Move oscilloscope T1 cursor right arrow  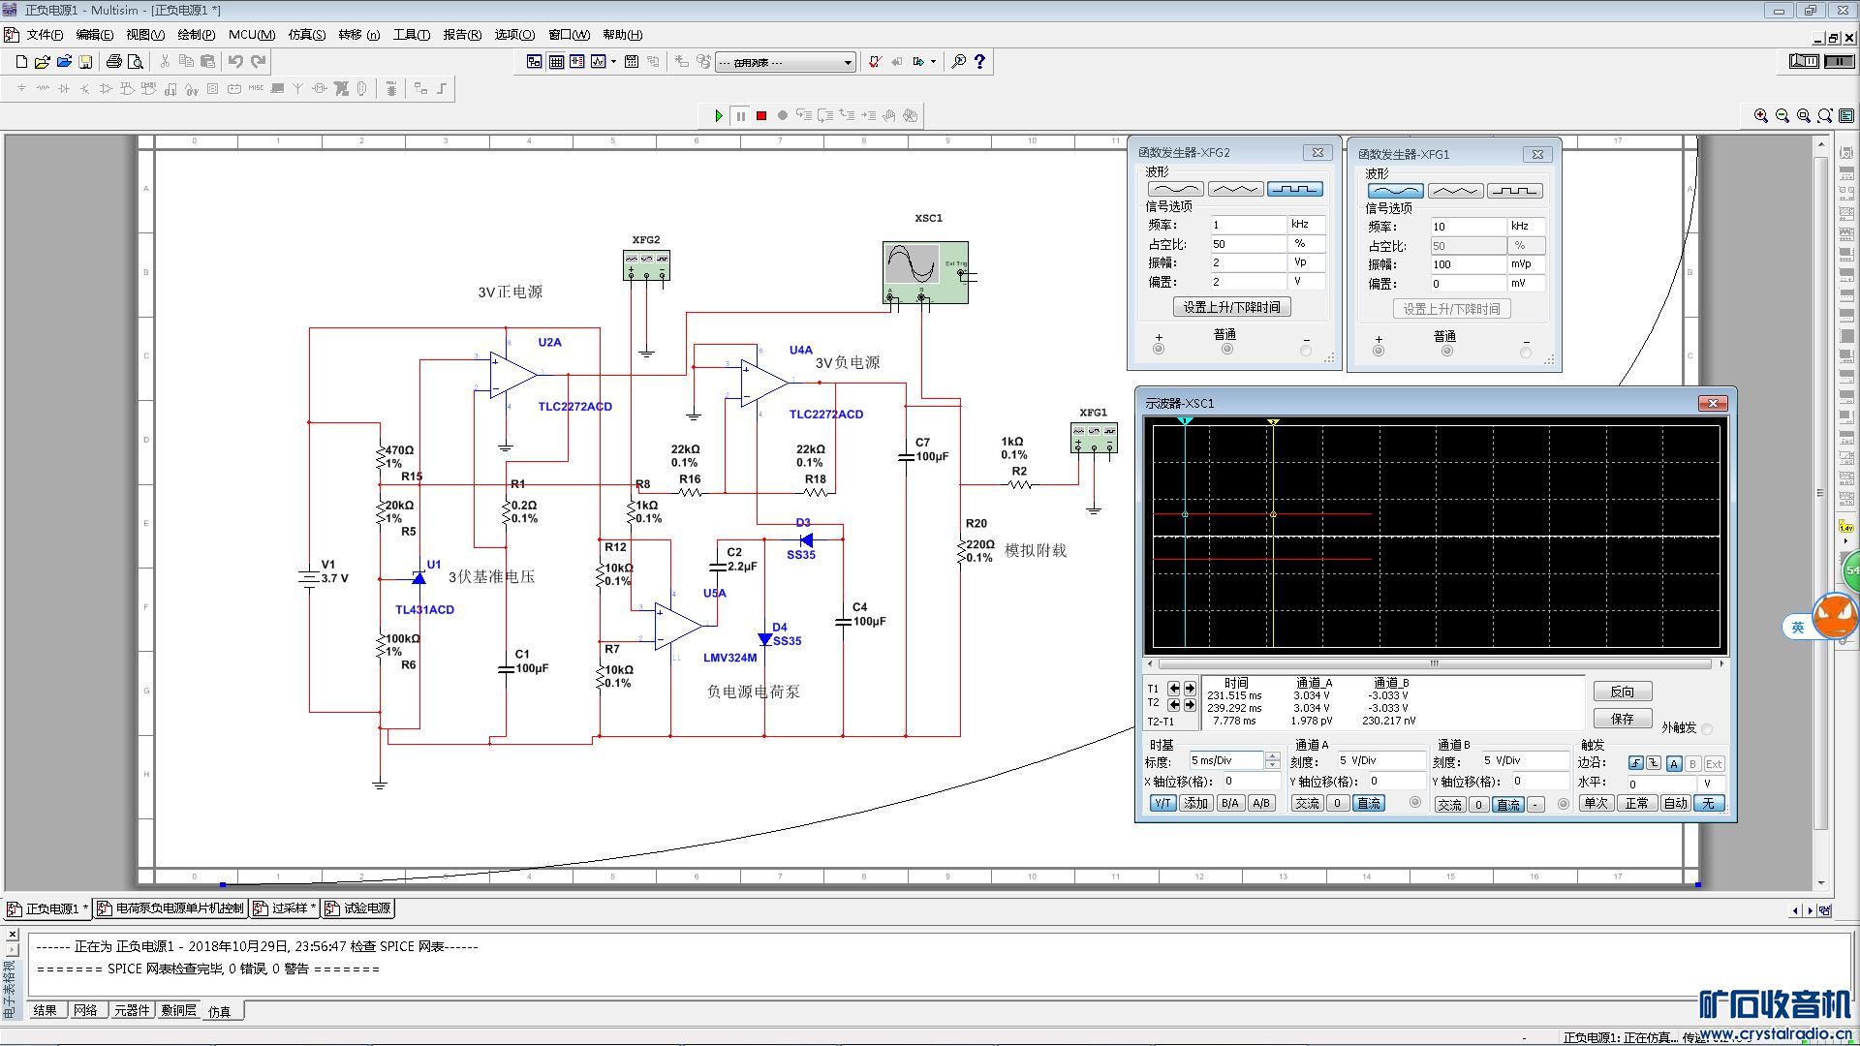click(x=1190, y=689)
